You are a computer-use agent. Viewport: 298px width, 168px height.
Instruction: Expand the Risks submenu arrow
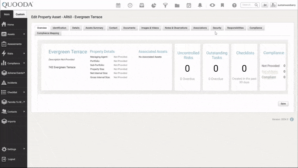pyautogui.click(x=24, y=53)
